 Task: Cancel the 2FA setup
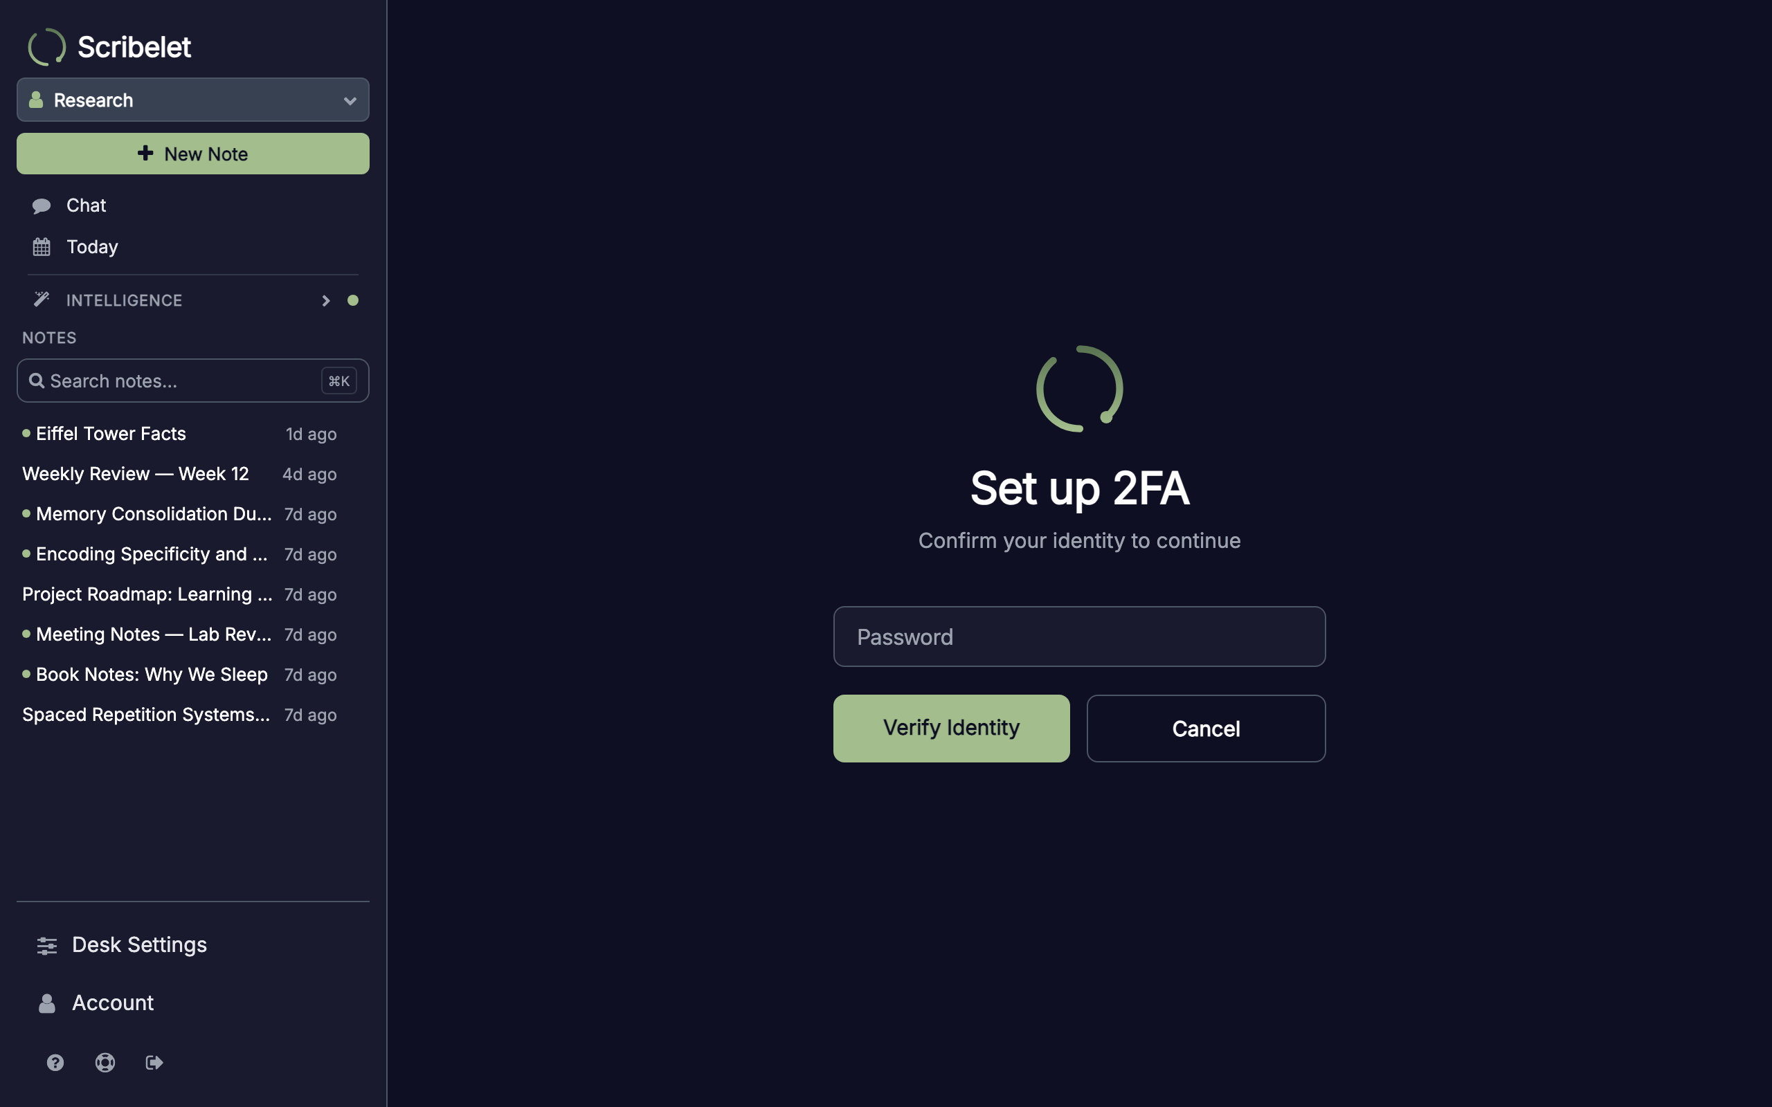click(1206, 729)
